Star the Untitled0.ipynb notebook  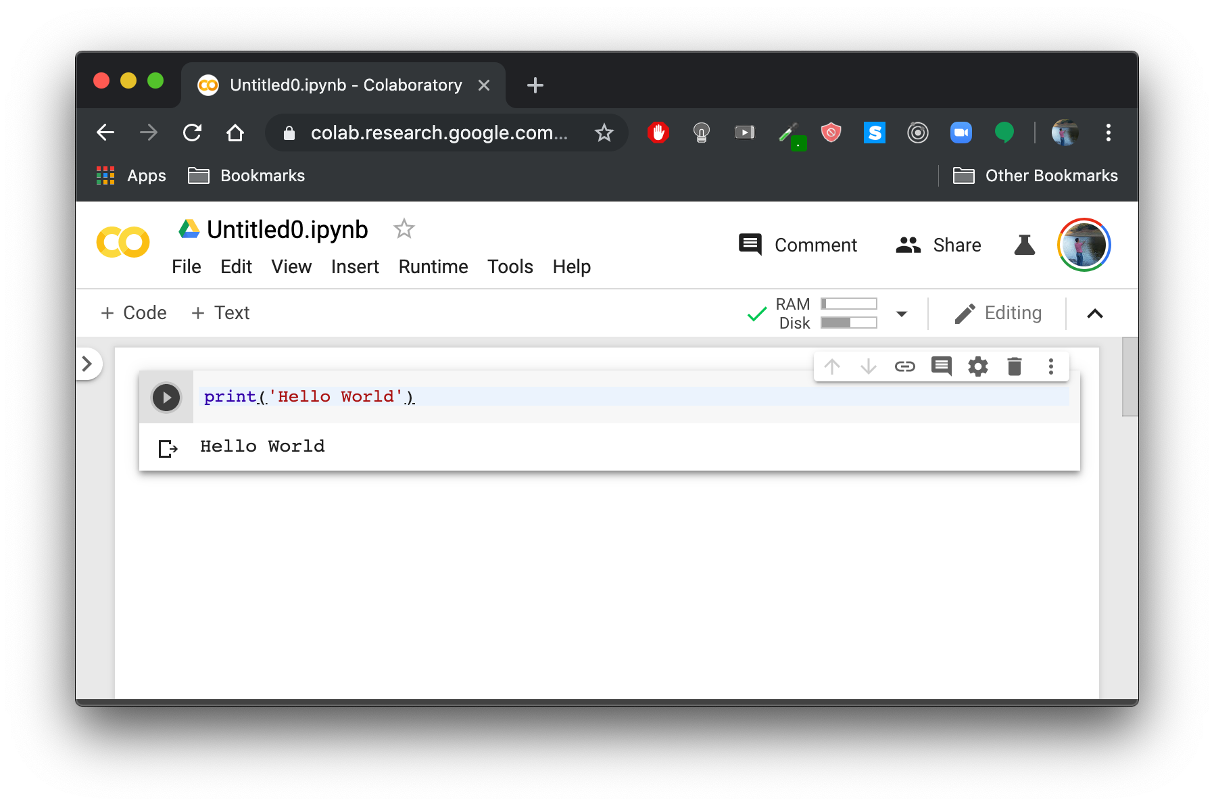pyautogui.click(x=404, y=229)
